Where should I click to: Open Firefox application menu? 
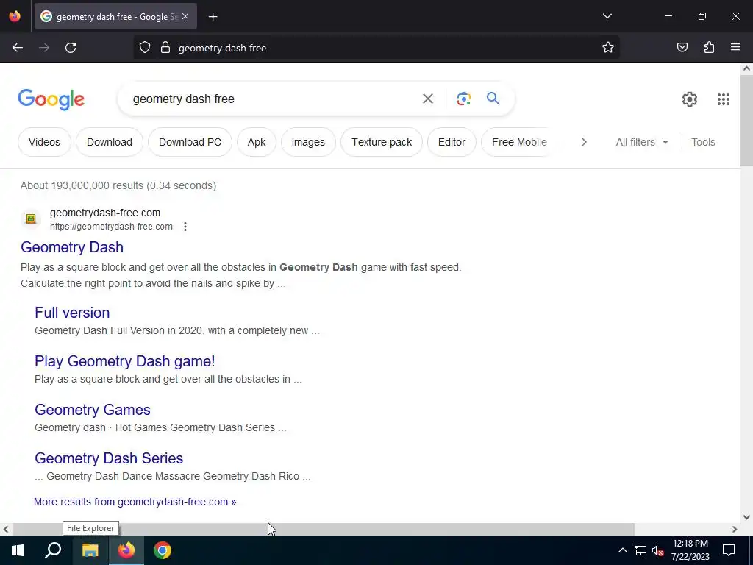tap(735, 48)
